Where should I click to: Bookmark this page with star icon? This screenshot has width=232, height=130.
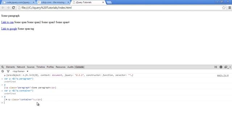tap(224, 8)
